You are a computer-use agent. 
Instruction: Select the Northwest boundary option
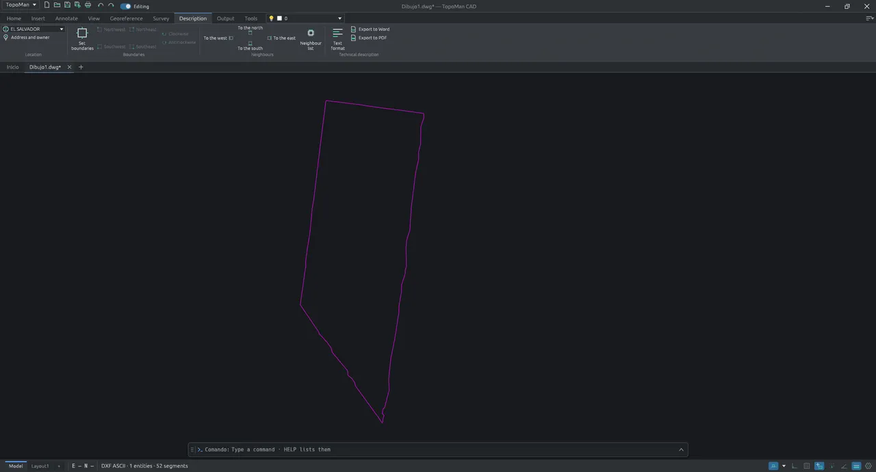tap(112, 29)
